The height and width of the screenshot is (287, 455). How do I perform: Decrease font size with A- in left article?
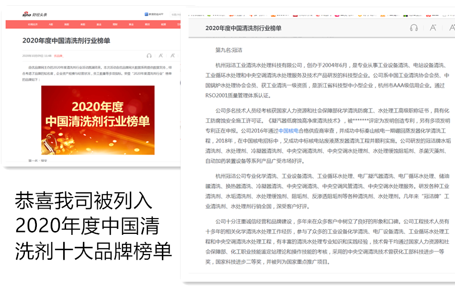(x=161, y=56)
